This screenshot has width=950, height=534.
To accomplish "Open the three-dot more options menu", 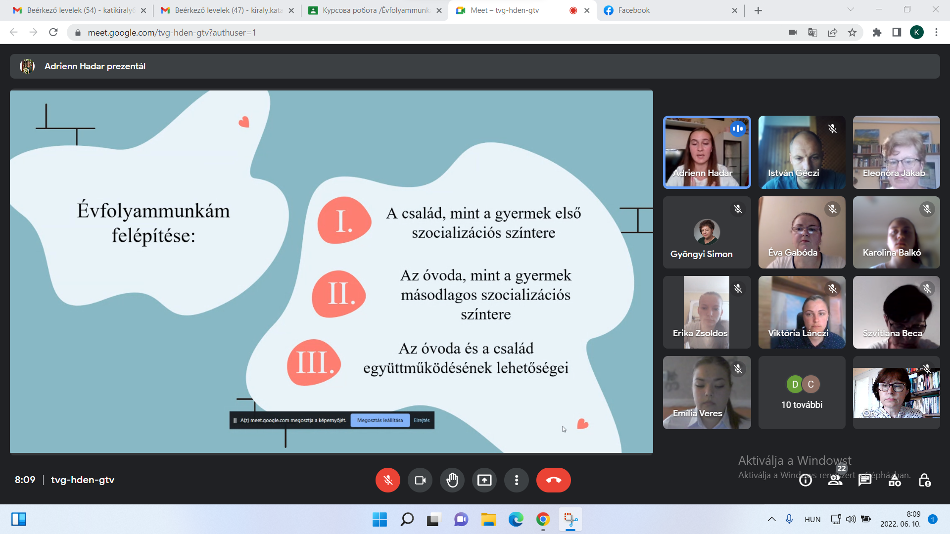I will (x=517, y=480).
